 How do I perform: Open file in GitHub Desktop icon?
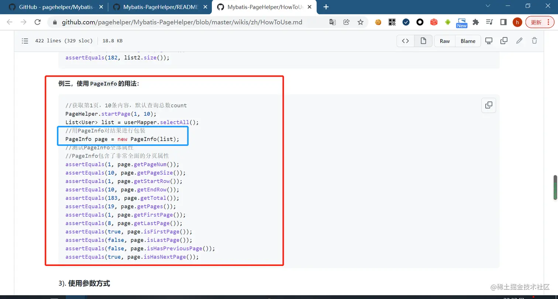coord(489,41)
